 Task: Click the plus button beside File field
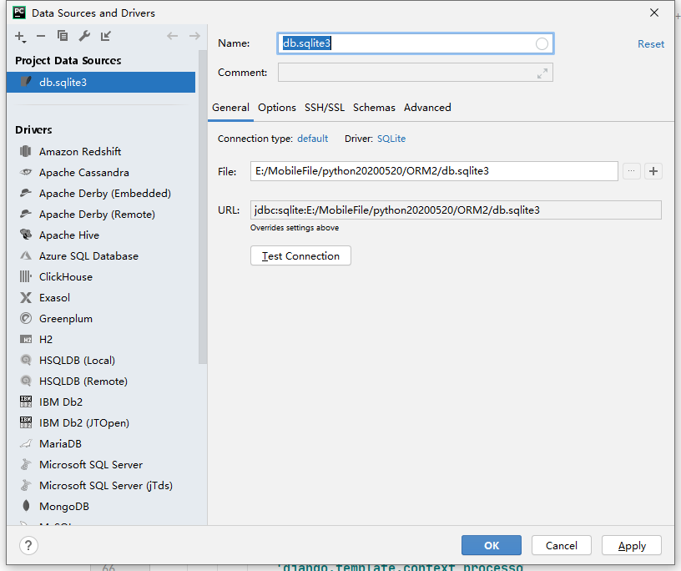click(x=653, y=171)
